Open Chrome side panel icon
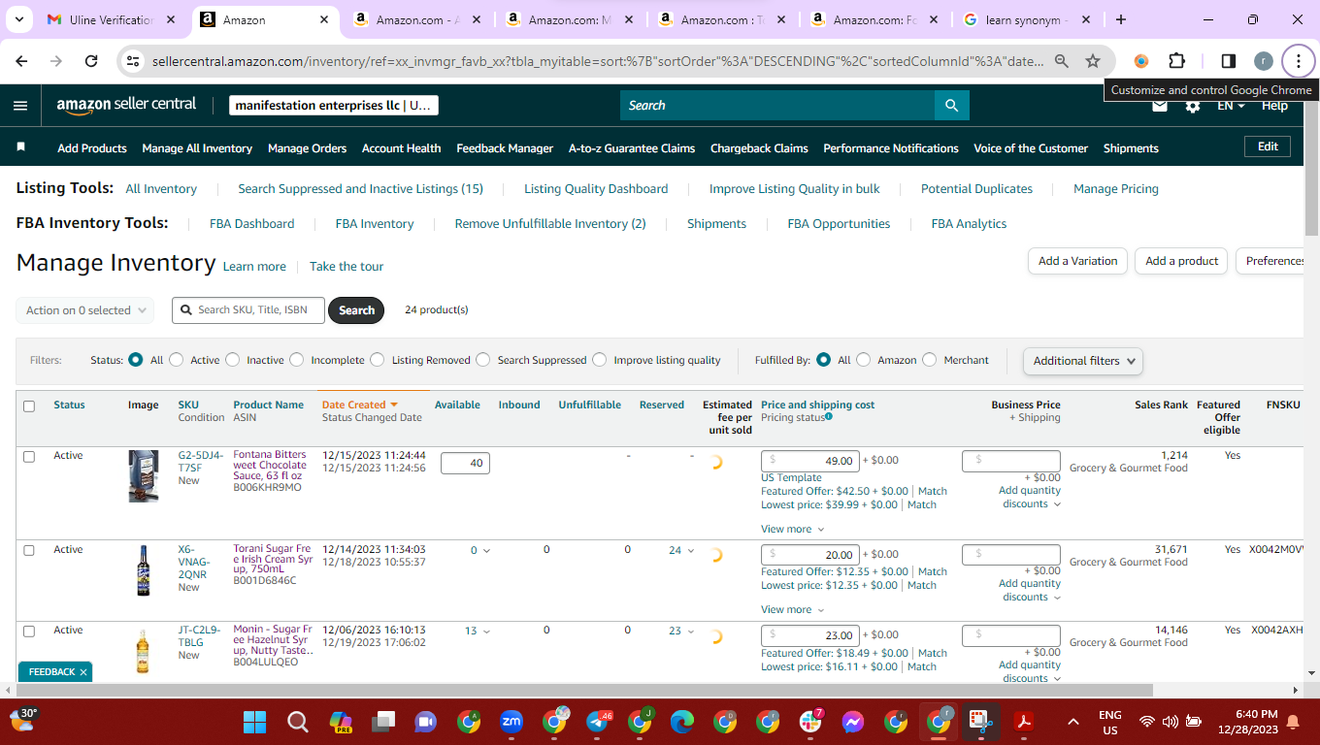 (1228, 61)
